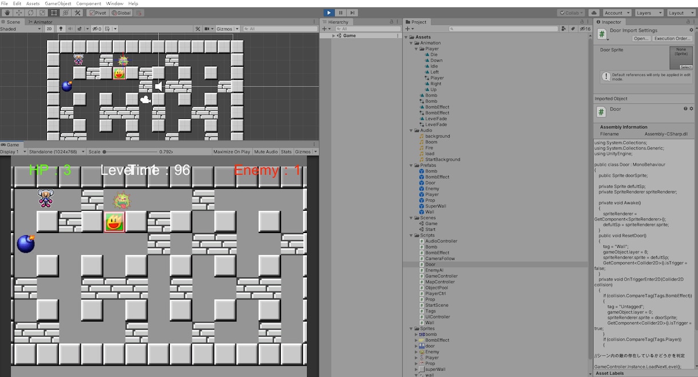Toggle 2D scene view mode
Viewport: 698px width, 377px height.
50,29
